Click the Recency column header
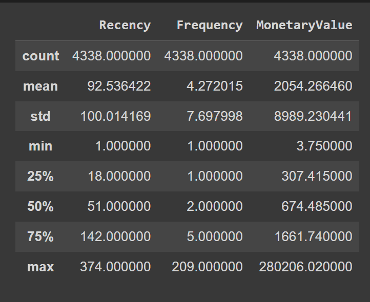370x302 pixels. [125, 25]
